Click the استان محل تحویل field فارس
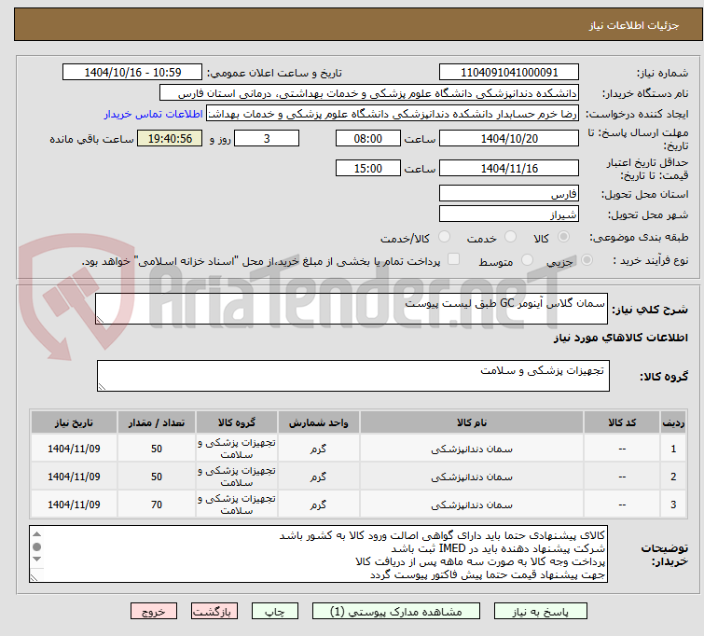This screenshot has width=704, height=636. click(509, 194)
